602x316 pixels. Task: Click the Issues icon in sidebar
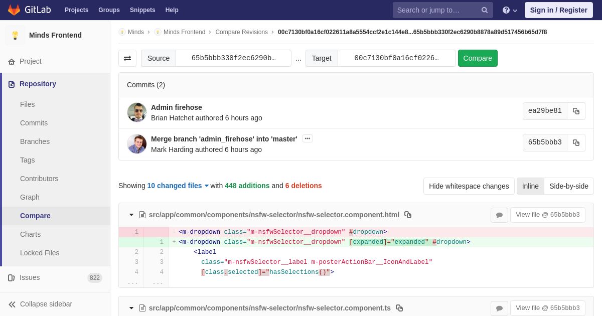coord(12,278)
